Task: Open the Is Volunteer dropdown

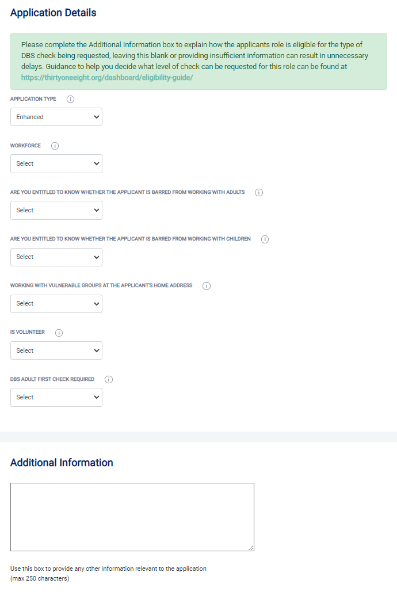Action: [56, 350]
